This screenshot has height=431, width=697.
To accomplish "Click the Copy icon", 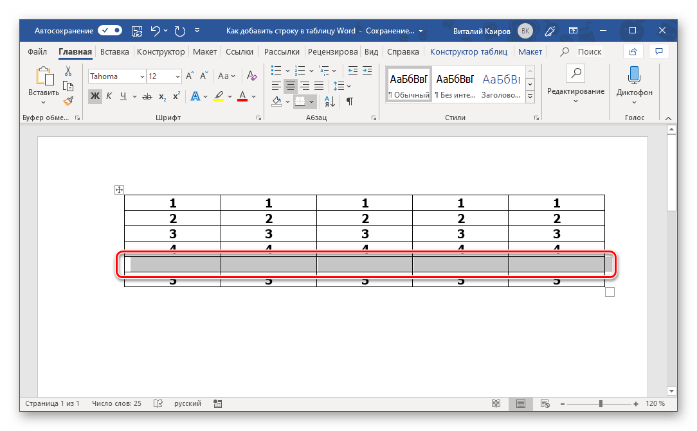I will pyautogui.click(x=68, y=86).
